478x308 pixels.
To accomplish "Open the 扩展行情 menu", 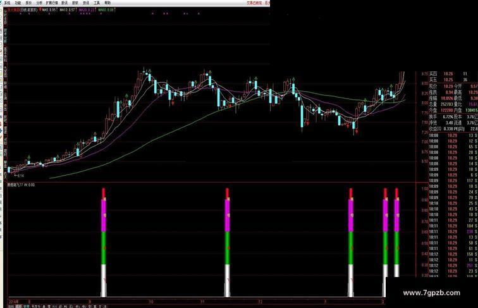I will [52, 3].
